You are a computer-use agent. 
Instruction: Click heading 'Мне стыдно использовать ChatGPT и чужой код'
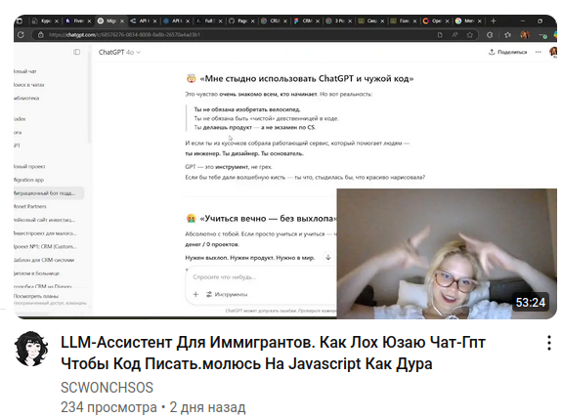pos(307,78)
